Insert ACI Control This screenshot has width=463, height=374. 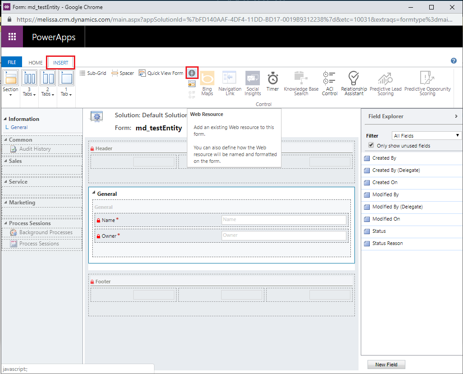(x=330, y=83)
